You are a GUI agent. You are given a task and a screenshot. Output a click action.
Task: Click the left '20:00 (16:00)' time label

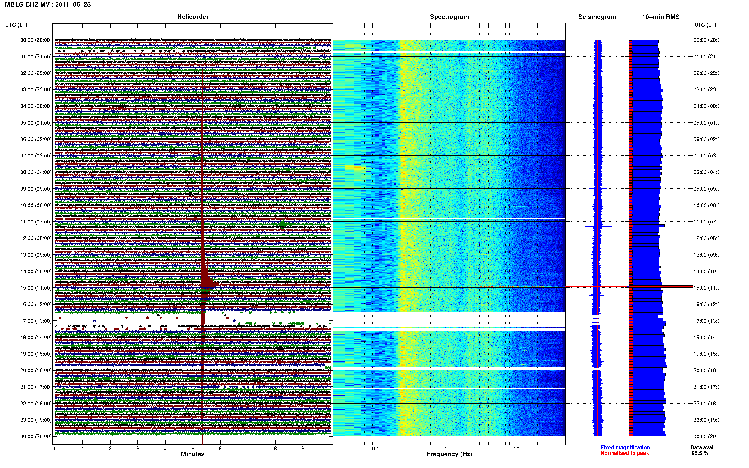36,370
